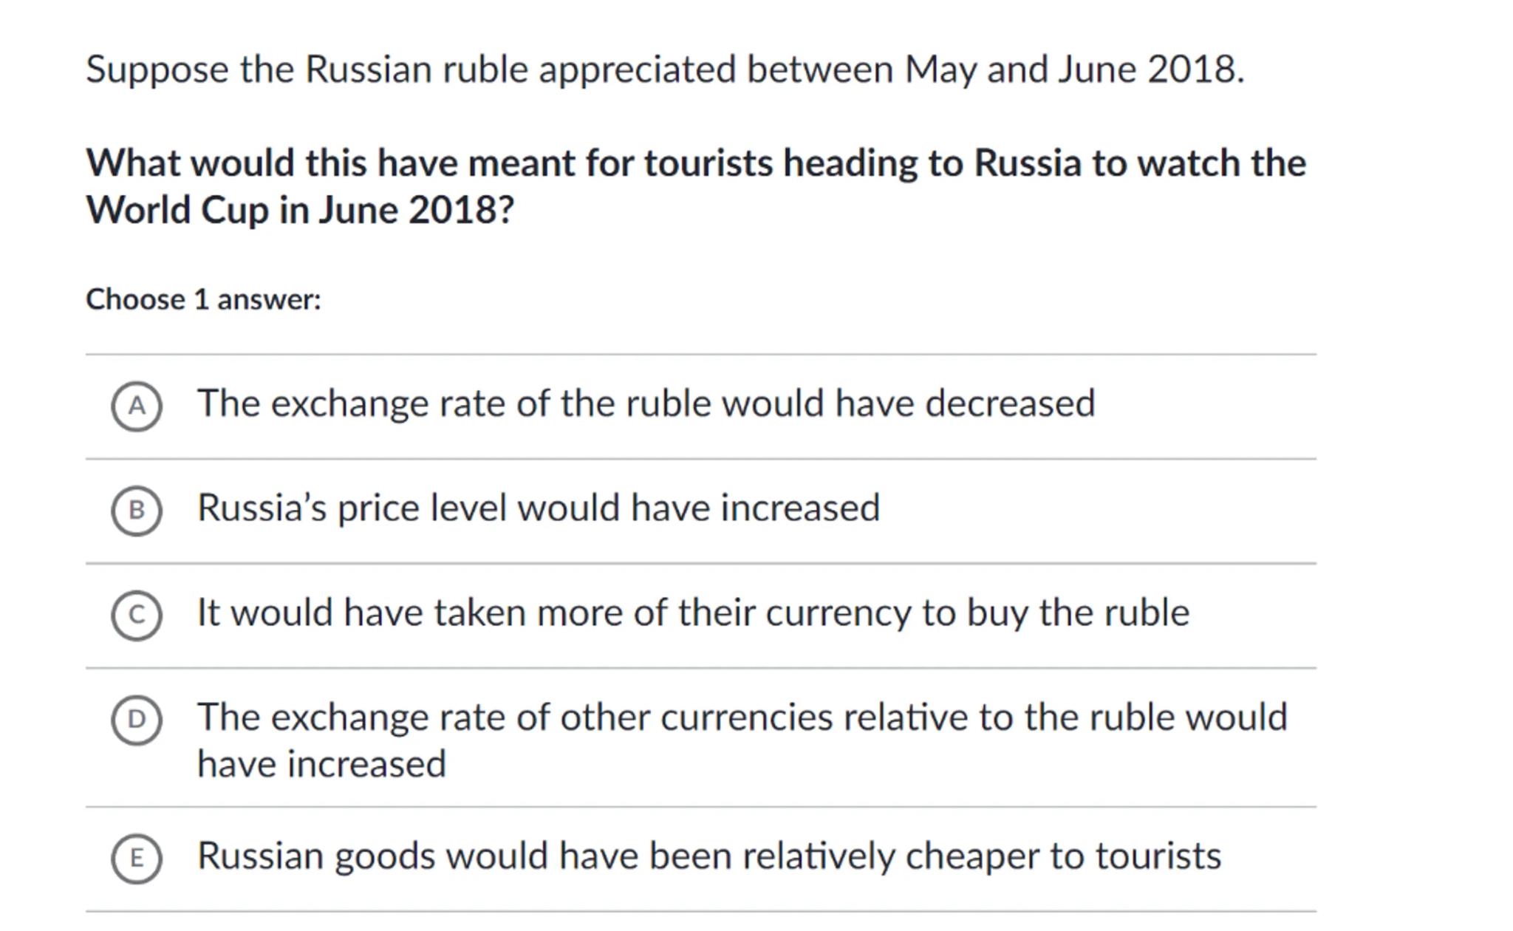Click the 'Choose 1 answer:' label
The image size is (1513, 931).
point(203,300)
